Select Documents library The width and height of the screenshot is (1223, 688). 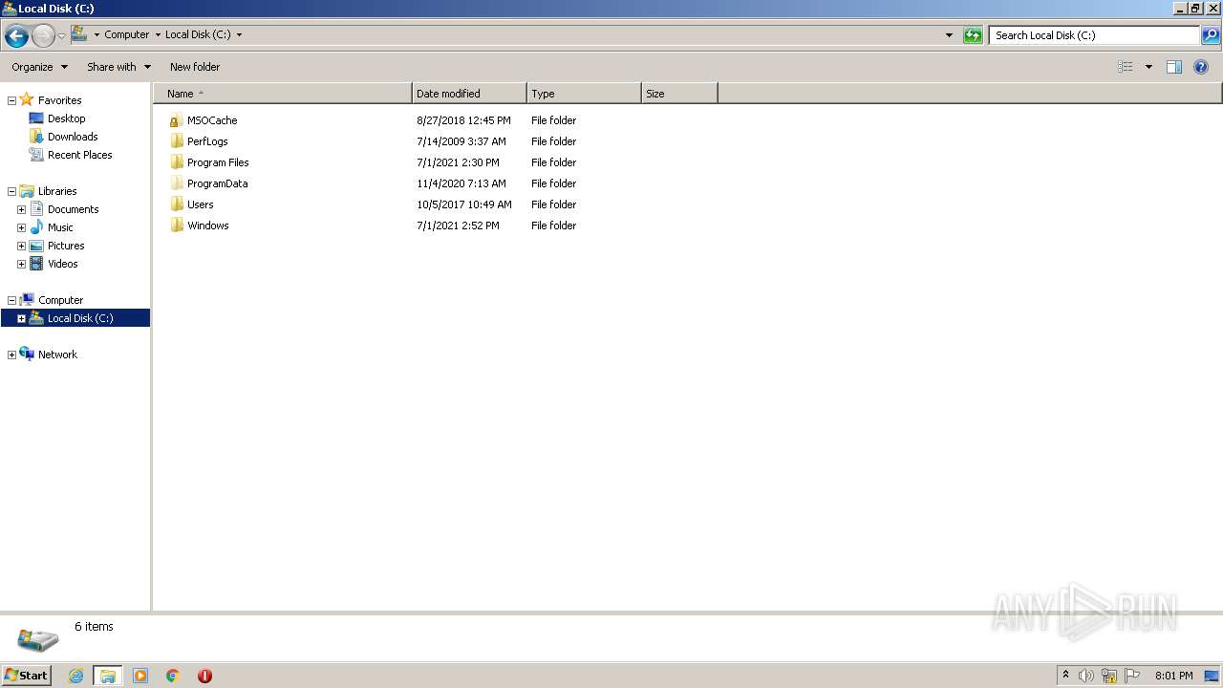pos(73,209)
